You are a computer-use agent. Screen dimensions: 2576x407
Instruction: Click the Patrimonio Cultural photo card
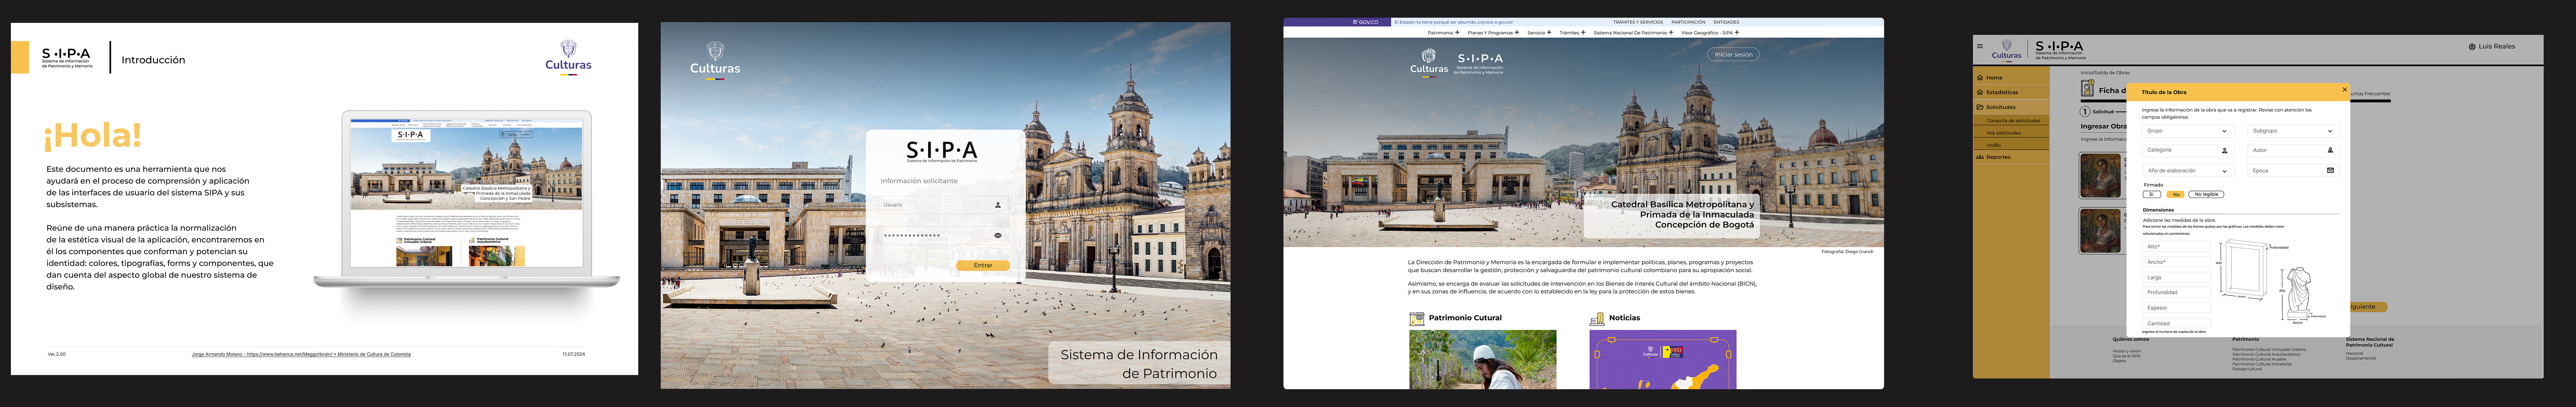1483,360
